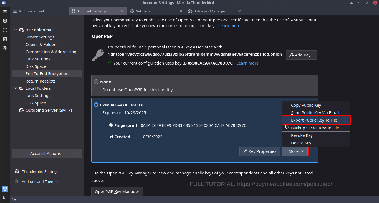Open the Mail space icon
This screenshot has height=203, width=379.
5,12
